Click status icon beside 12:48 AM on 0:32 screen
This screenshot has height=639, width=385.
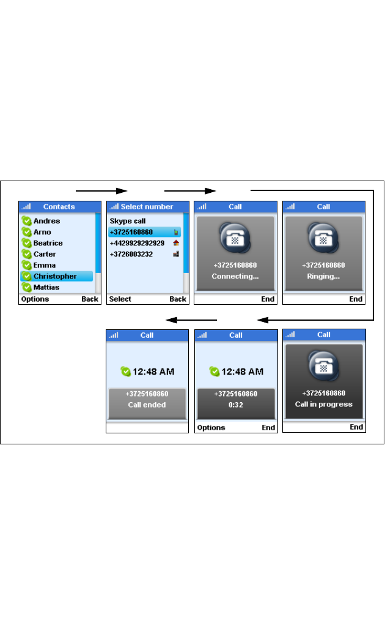click(215, 372)
